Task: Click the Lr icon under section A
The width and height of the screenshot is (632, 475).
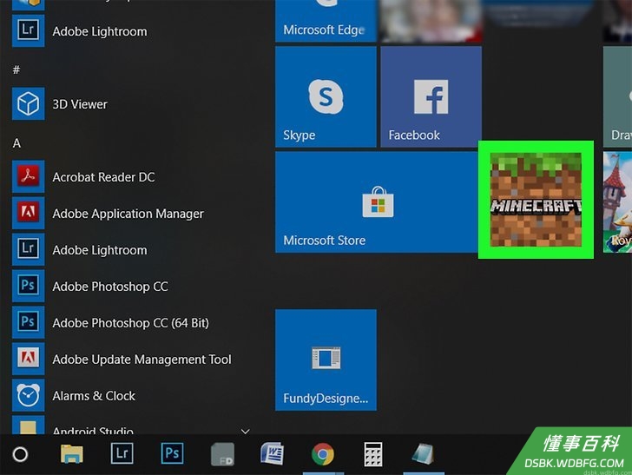Action: (x=28, y=249)
